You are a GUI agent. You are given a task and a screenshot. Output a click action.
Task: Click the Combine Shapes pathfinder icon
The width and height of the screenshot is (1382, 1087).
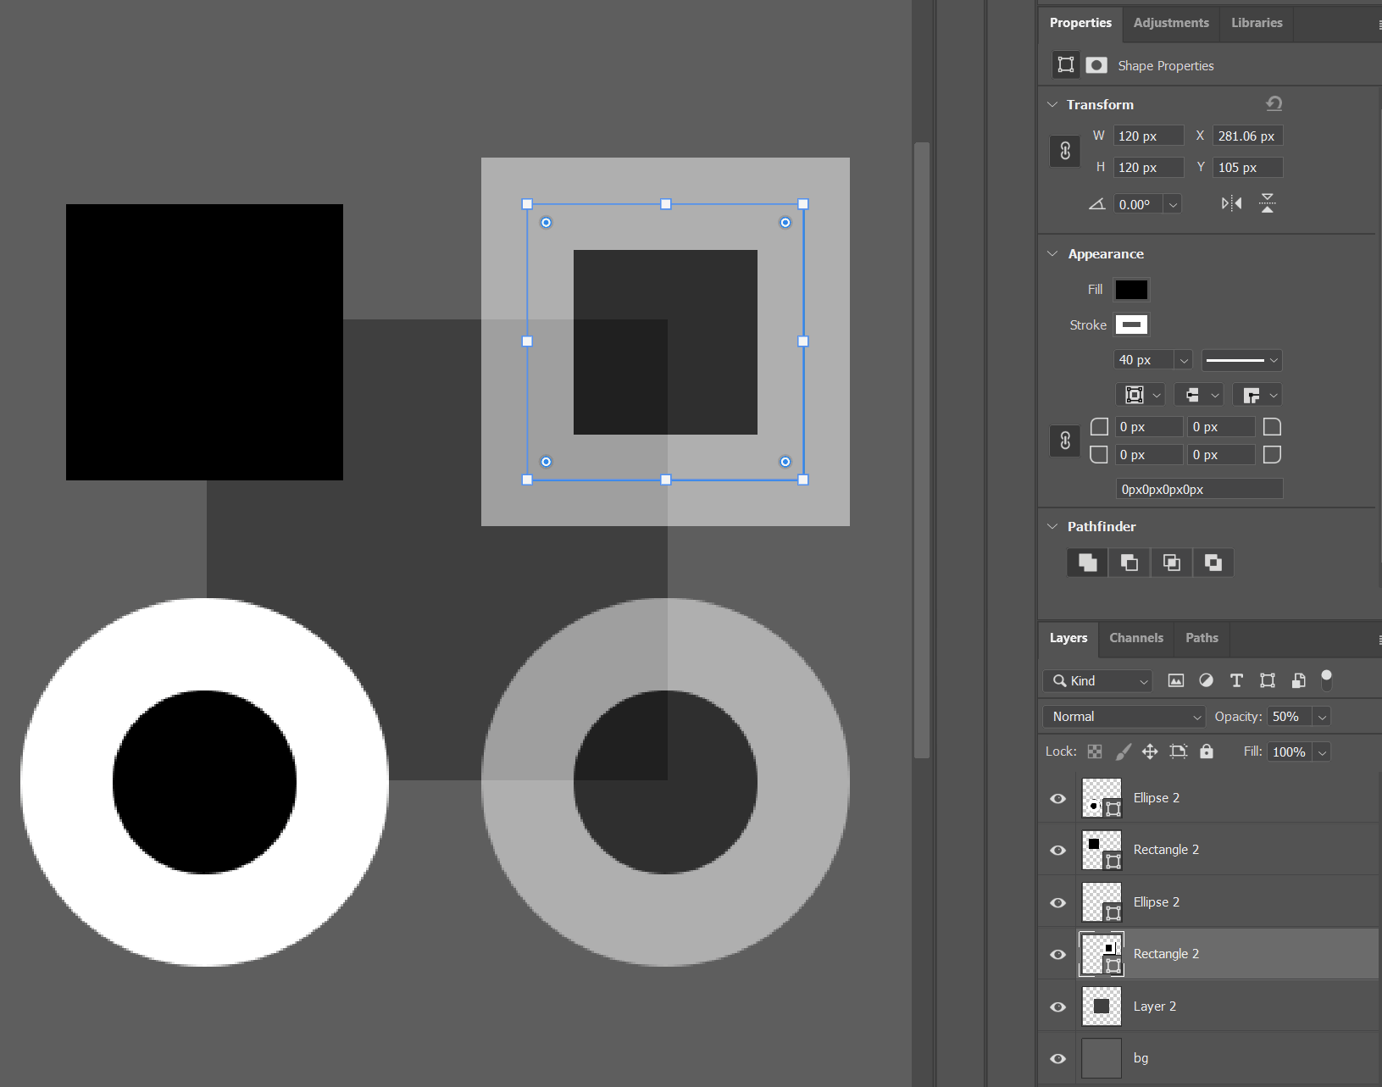[x=1087, y=563]
